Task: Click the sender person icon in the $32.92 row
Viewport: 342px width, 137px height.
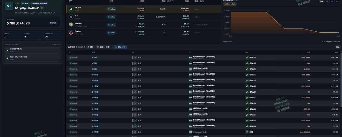Action: (135, 63)
